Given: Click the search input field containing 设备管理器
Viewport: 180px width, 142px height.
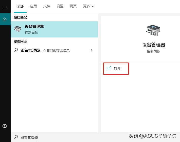Looking at the screenshot, I should (63, 137).
